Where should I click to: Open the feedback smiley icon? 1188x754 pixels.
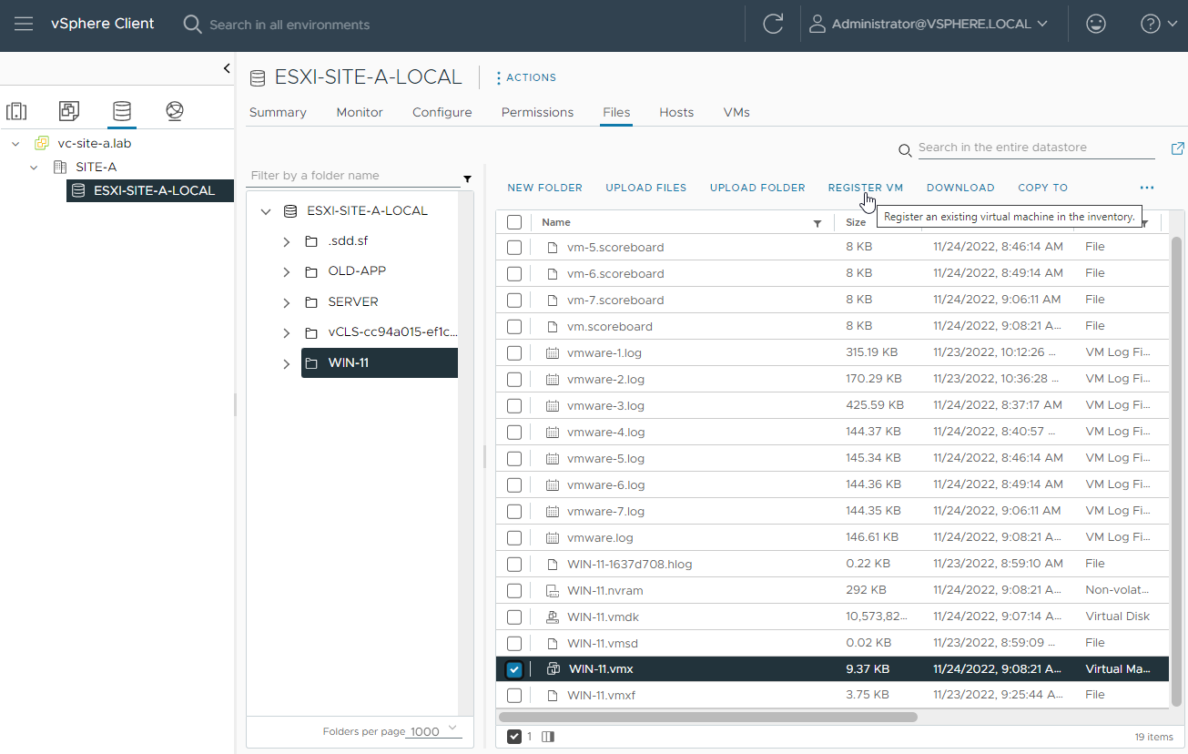tap(1096, 25)
